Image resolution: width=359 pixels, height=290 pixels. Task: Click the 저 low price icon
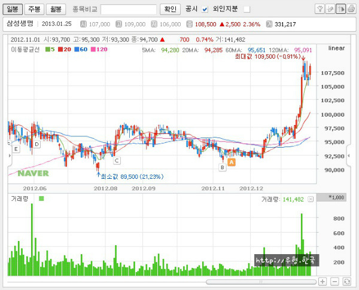point(154,24)
